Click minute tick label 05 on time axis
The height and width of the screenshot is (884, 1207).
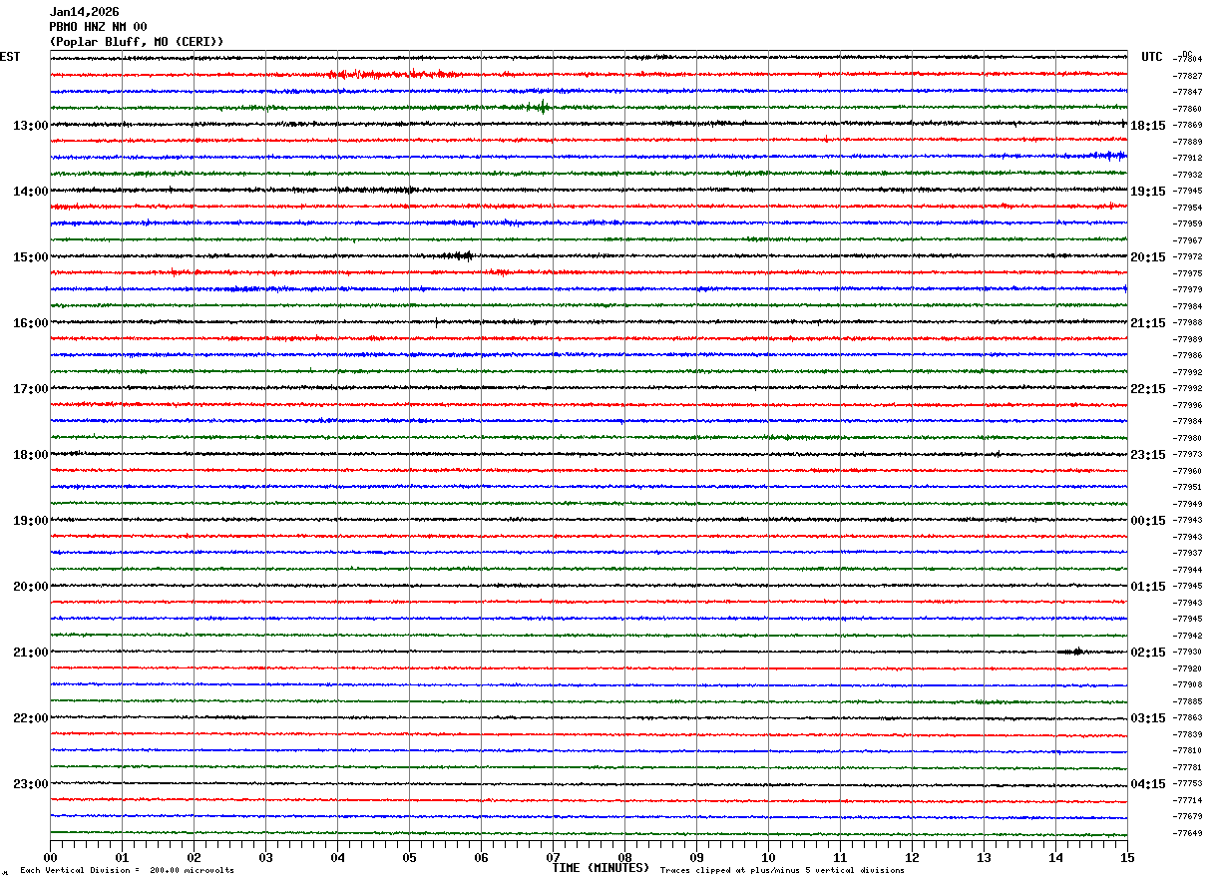point(409,857)
